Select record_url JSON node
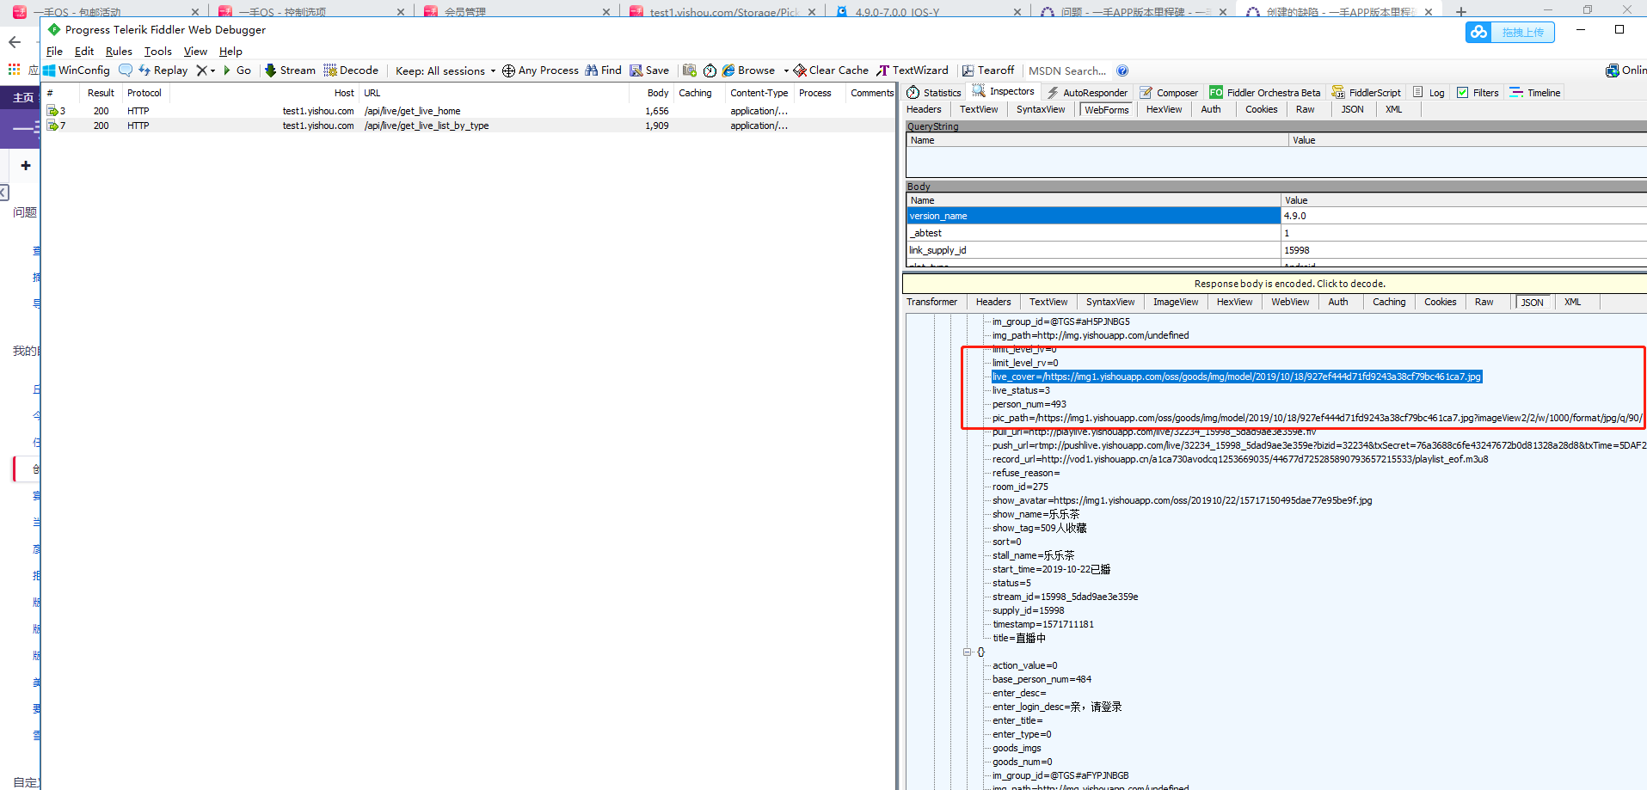 click(1240, 459)
